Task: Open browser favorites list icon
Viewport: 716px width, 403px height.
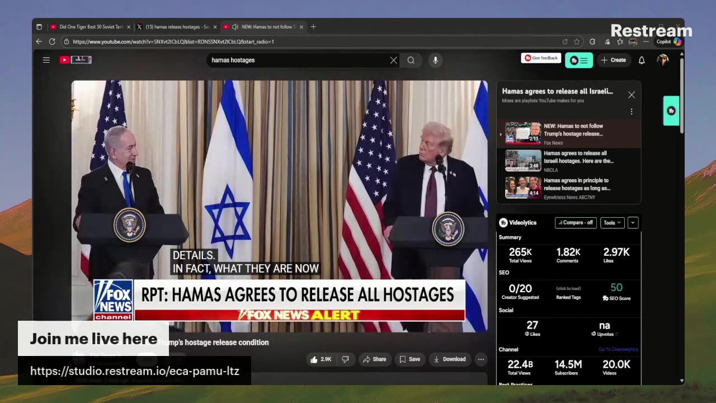Action: (620, 41)
